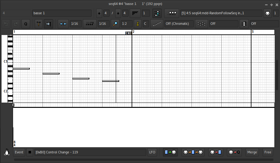Select the fourth, lowest note in the roll
Screen dimensions: 280x163
[111, 81]
